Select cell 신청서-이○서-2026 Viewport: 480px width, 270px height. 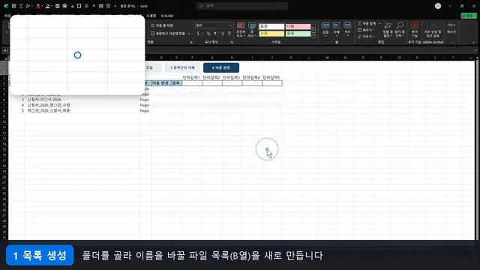pos(44,100)
